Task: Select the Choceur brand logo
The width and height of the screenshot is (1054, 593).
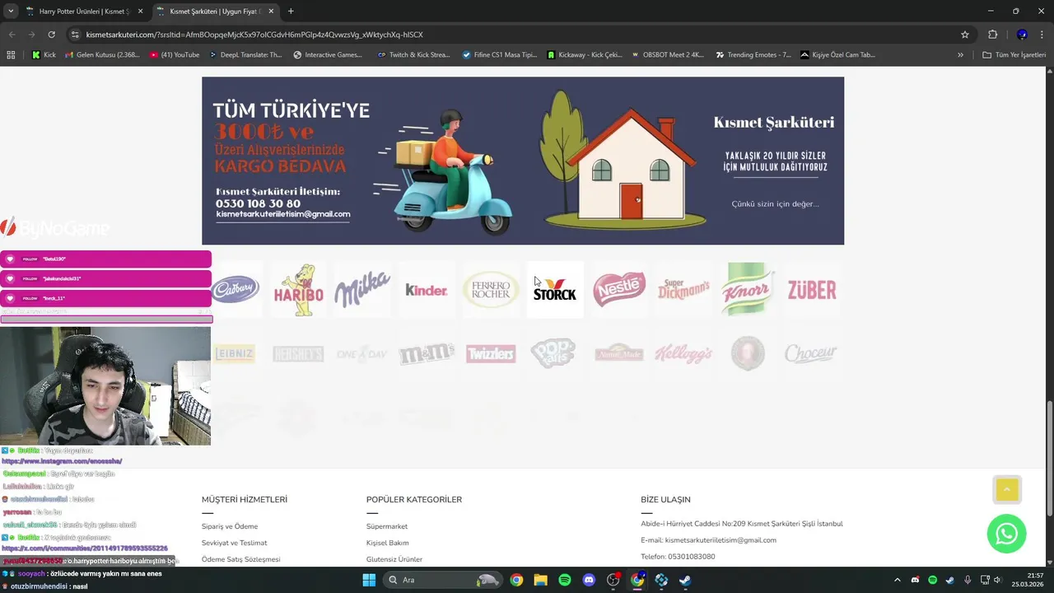Action: click(811, 354)
